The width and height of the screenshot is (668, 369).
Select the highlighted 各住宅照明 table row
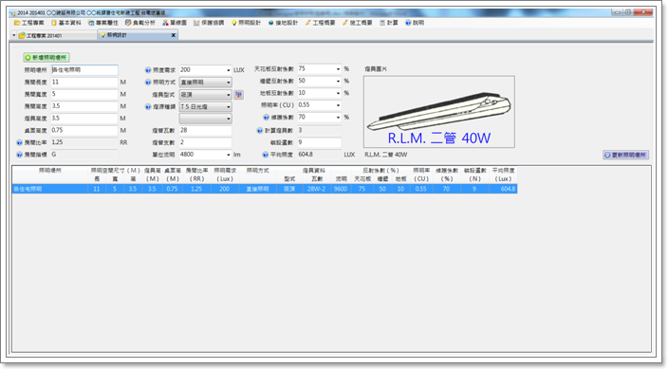click(x=265, y=189)
